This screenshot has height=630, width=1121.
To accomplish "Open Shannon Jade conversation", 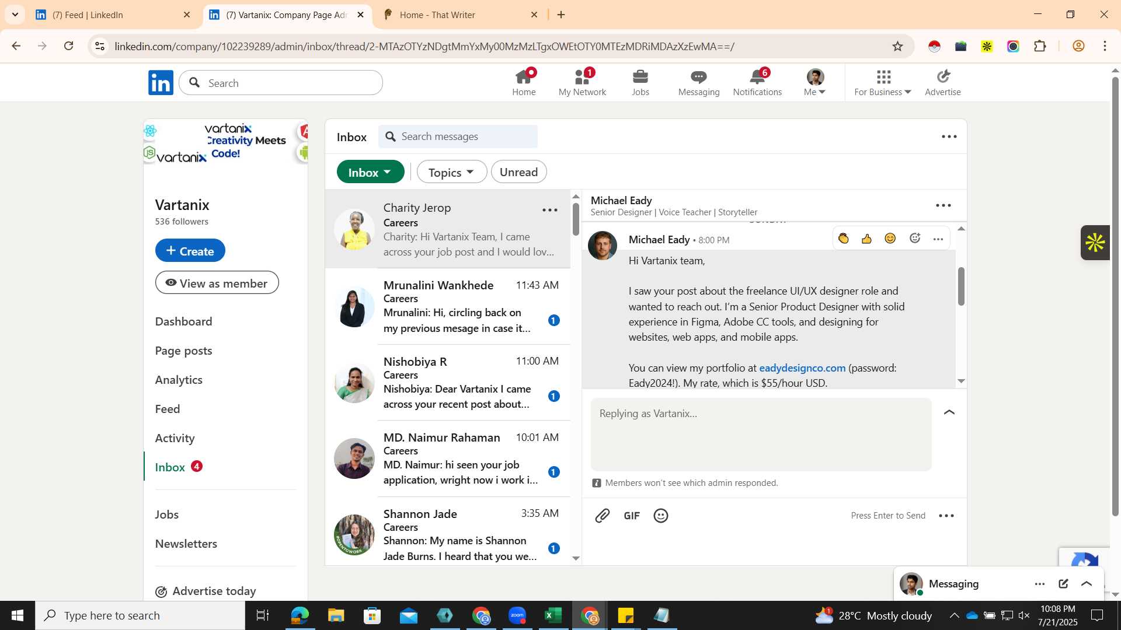I will [447, 532].
